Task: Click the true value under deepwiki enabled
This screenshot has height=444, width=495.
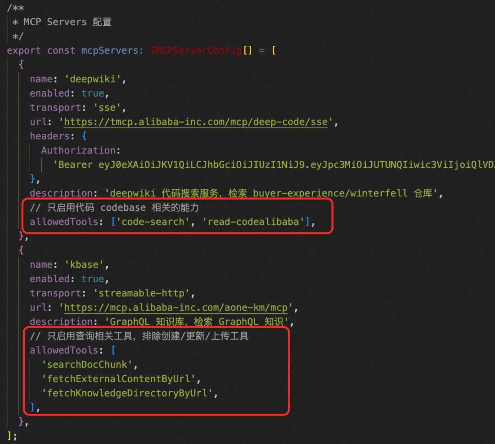Action: pyautogui.click(x=93, y=93)
